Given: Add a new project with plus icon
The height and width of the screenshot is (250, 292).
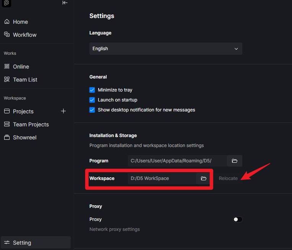Looking at the screenshot, I should coord(63,111).
